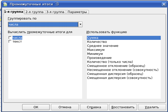
Task: Open the Группировать по dropdown arrow
Action: (80, 25)
